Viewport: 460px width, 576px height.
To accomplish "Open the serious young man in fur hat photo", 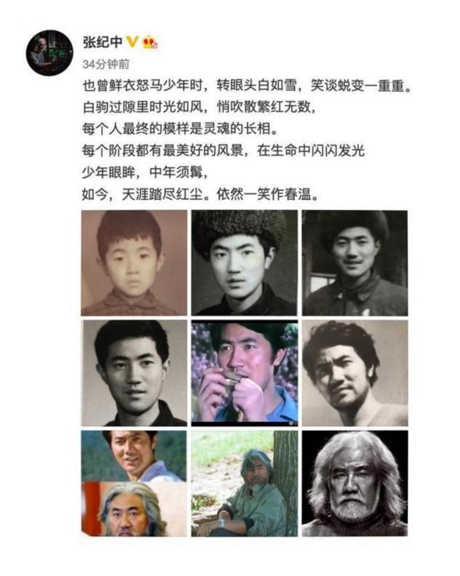I will click(244, 263).
